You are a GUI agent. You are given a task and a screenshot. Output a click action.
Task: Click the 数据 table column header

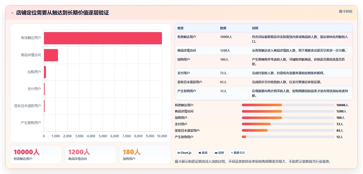[223, 28]
